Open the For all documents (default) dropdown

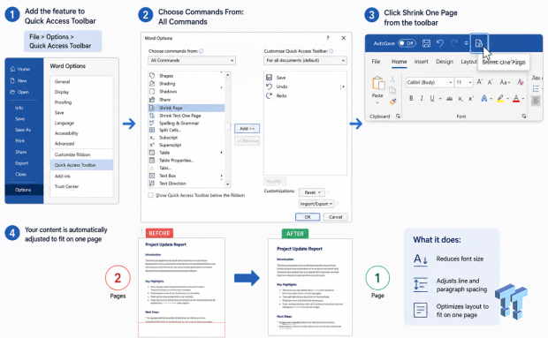tap(305, 60)
